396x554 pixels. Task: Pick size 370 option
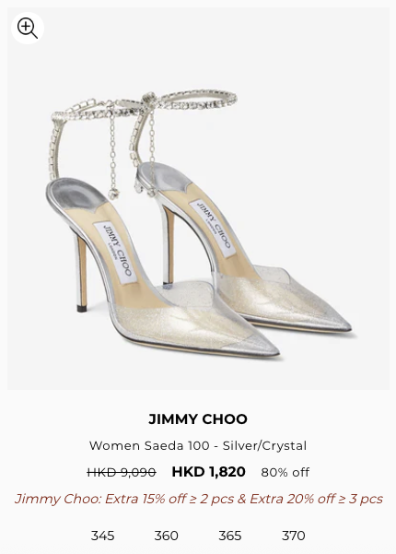(x=293, y=536)
